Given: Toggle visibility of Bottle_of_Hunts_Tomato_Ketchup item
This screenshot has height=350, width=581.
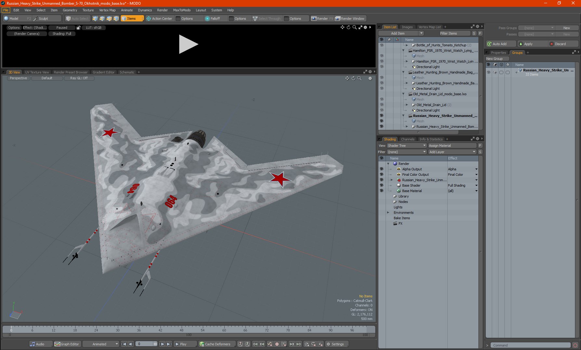Looking at the screenshot, I should [381, 45].
